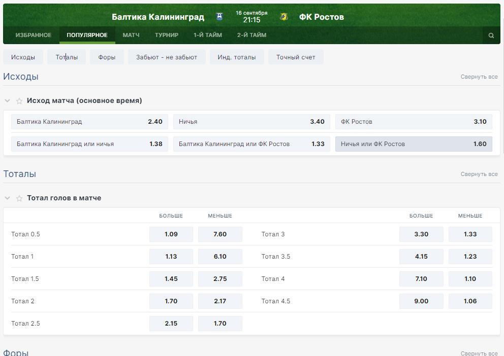Click the 'Забьют - не забьют' chip

(167, 57)
